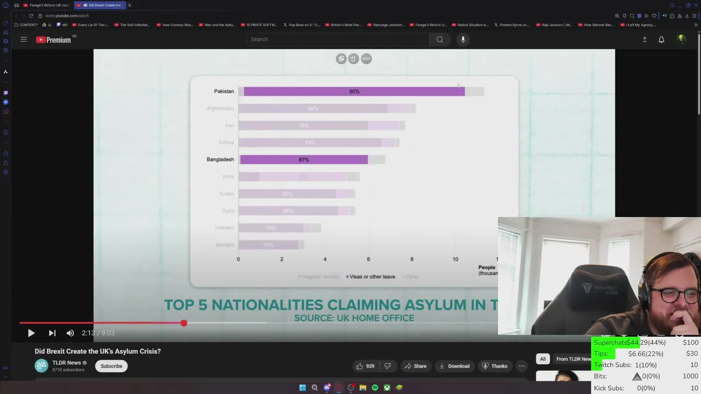Open I Left My Agency bookmark

pyautogui.click(x=639, y=25)
